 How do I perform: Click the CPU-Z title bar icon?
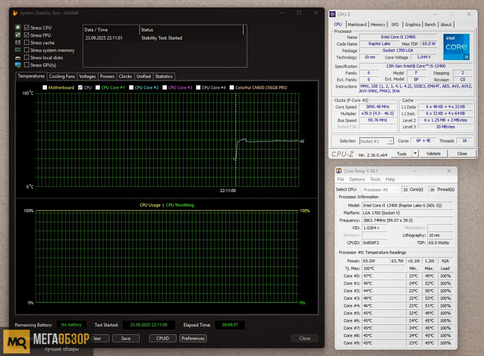tap(333, 14)
